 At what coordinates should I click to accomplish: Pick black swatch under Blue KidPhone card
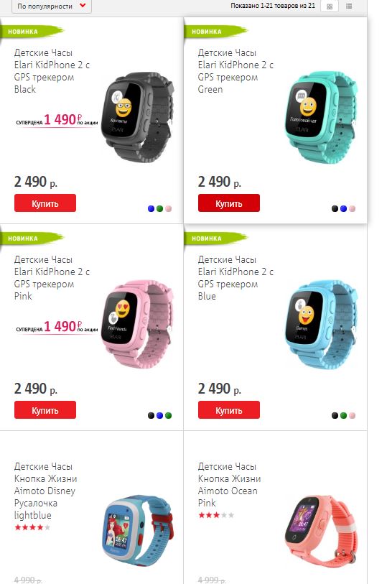click(335, 415)
